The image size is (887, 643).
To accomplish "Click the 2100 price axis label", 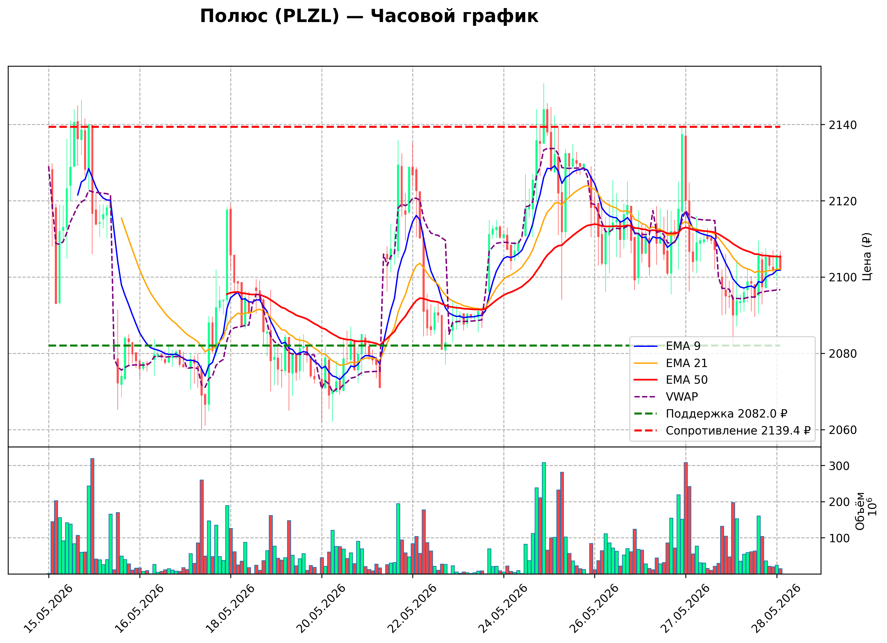I will (x=842, y=278).
